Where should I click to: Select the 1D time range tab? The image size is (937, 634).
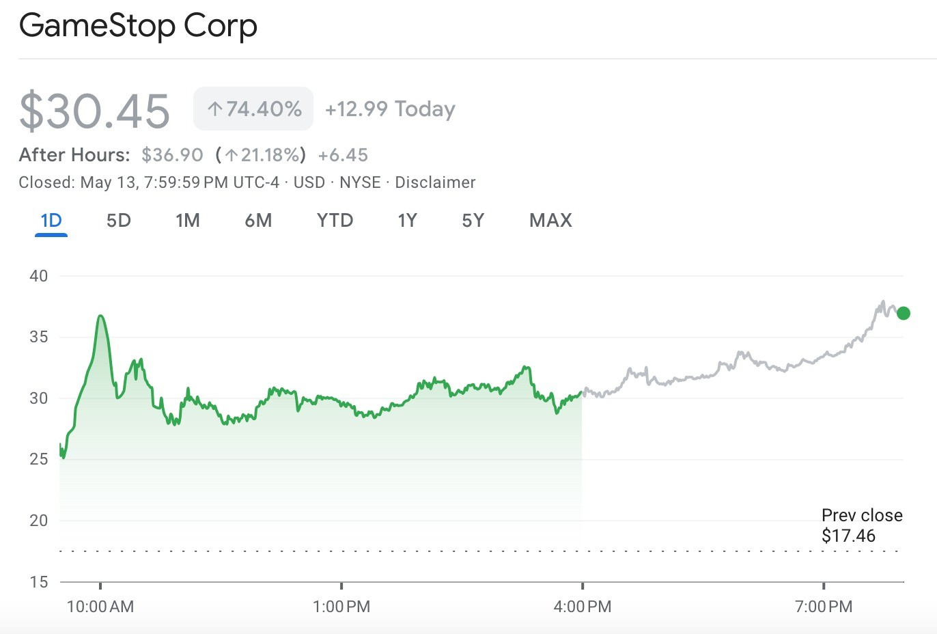click(x=51, y=221)
